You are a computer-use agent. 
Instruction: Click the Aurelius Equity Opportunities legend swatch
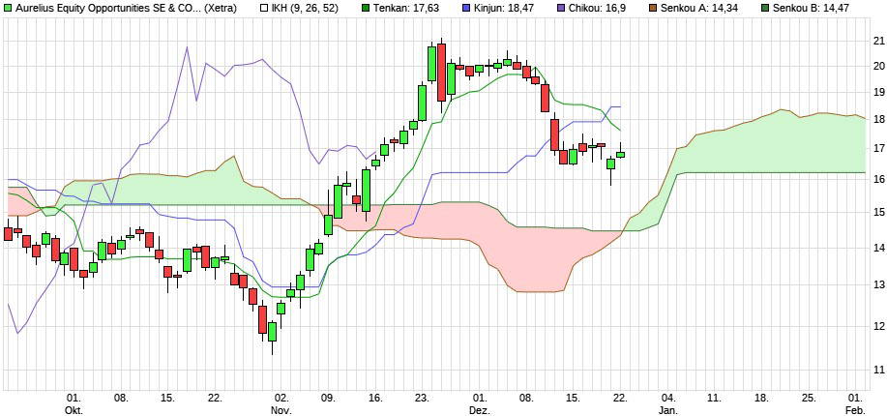click(x=8, y=9)
